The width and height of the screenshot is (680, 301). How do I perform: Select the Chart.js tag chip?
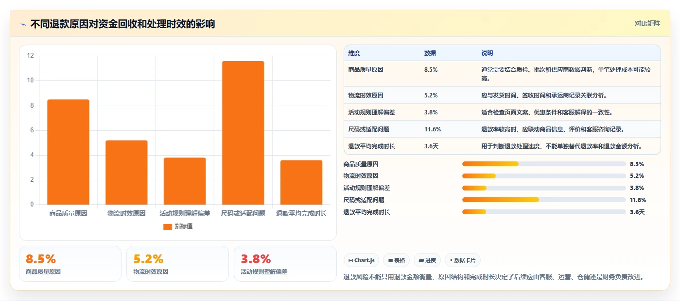362,260
